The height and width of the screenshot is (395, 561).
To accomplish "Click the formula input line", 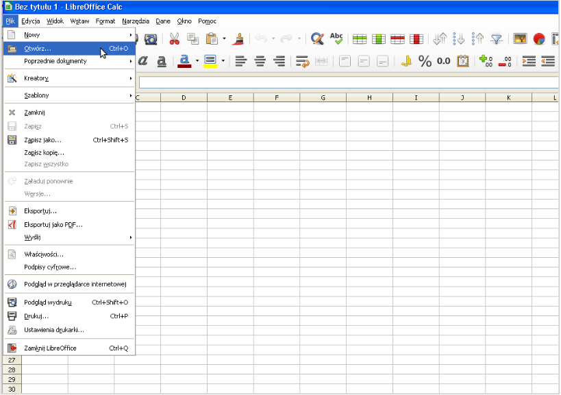I will 349,82.
